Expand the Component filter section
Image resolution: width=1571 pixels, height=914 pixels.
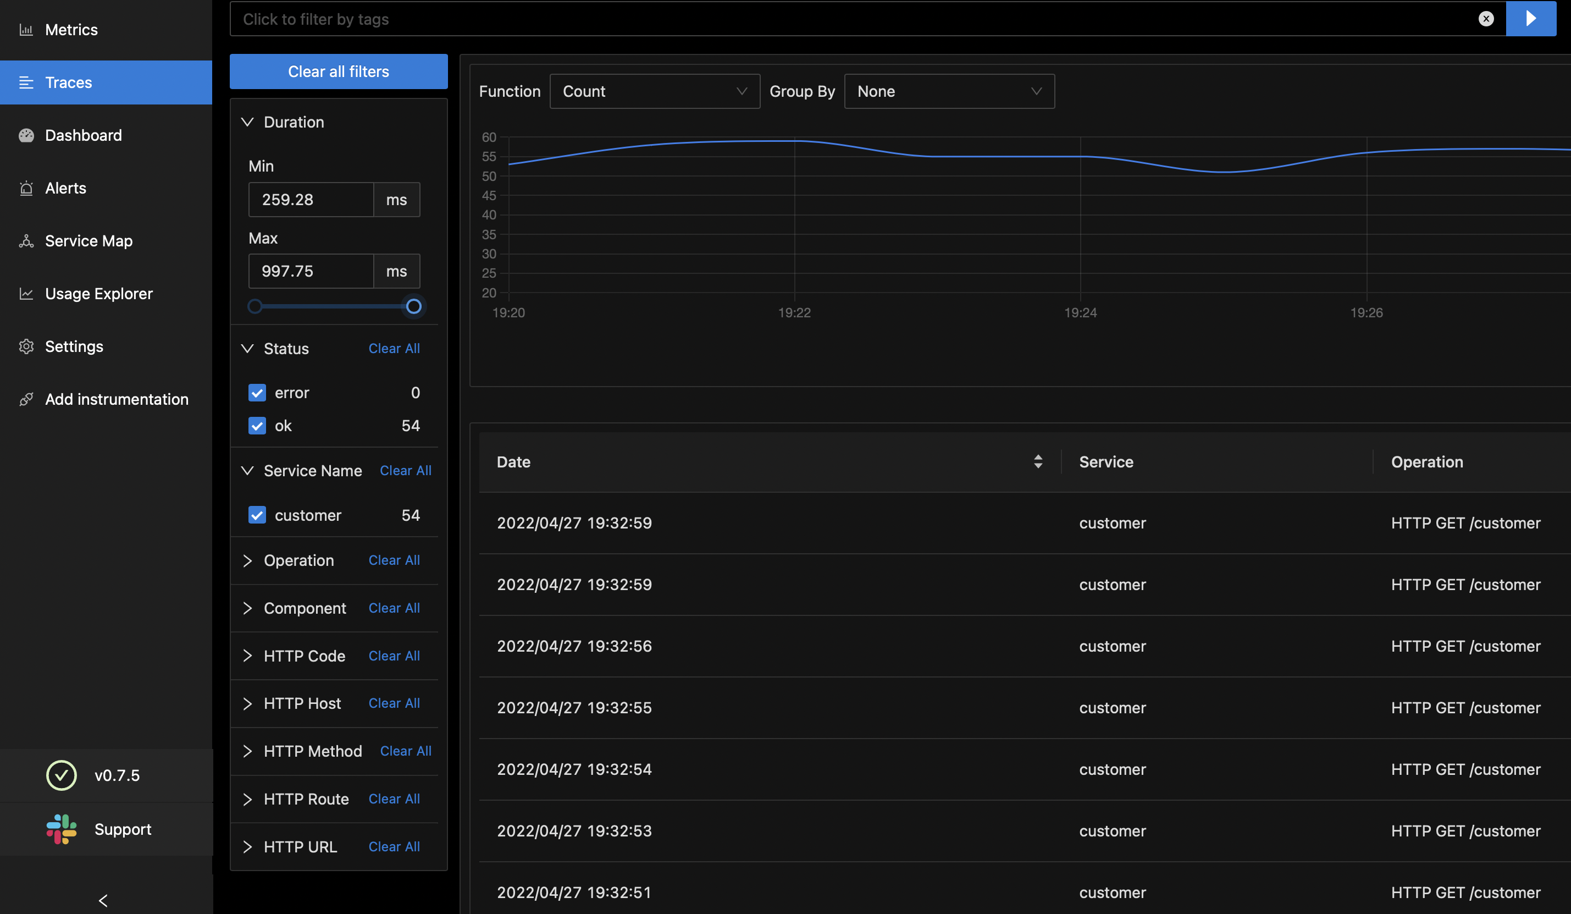click(247, 608)
